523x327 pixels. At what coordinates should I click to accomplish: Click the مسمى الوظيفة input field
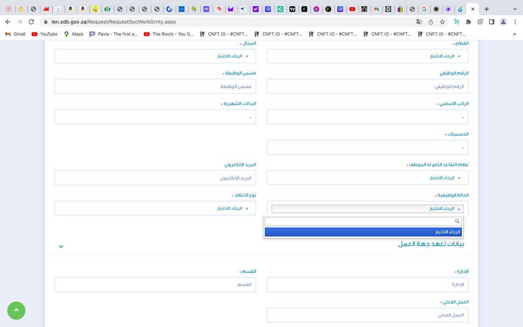click(x=155, y=86)
